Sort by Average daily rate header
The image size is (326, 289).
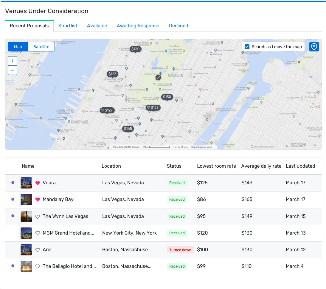261,166
